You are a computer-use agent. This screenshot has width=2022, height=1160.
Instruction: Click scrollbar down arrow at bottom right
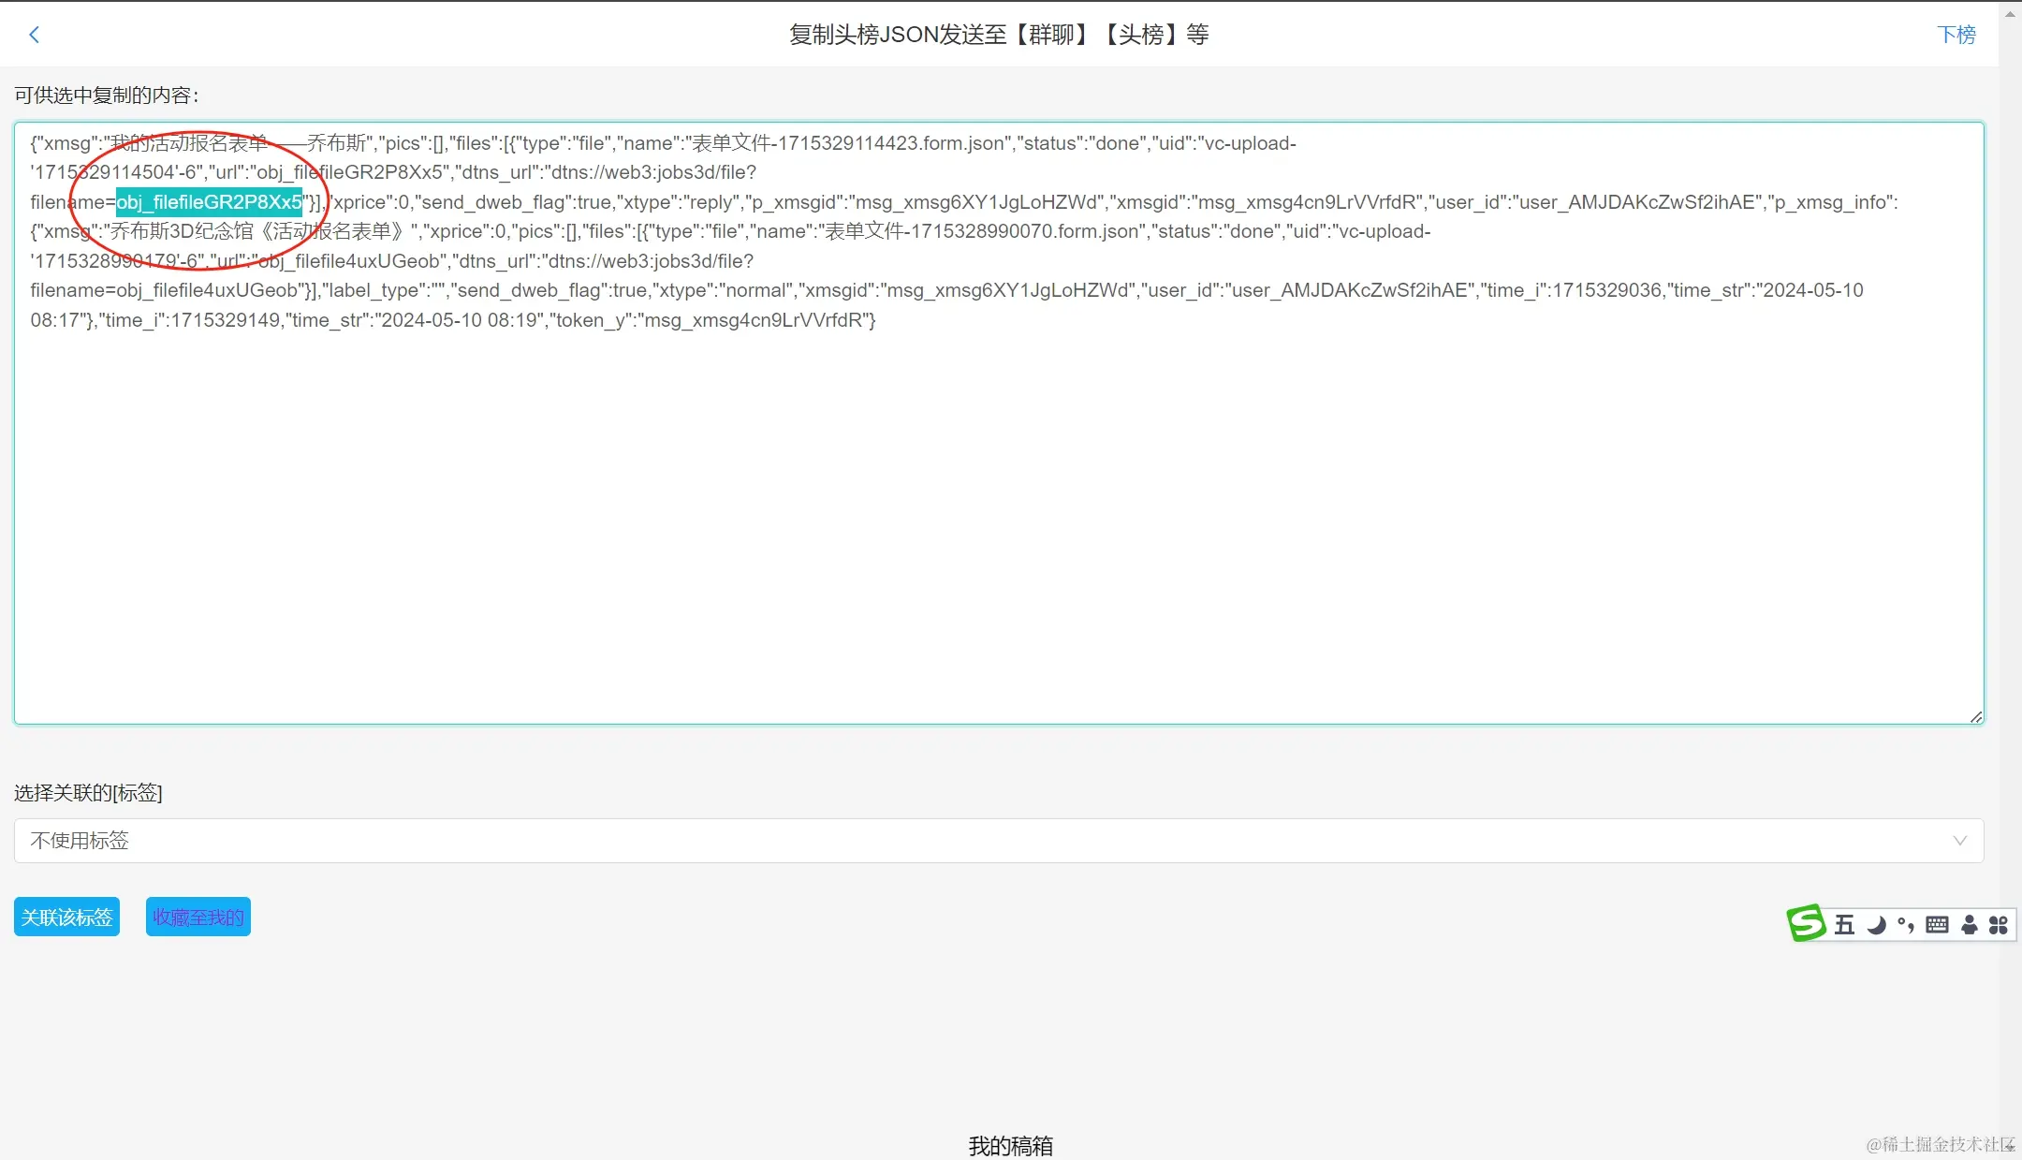[x=2010, y=1149]
